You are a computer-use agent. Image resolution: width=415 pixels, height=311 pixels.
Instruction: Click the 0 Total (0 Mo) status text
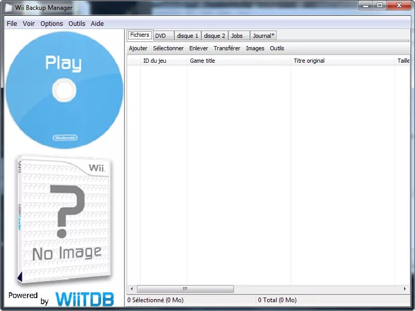pos(277,300)
